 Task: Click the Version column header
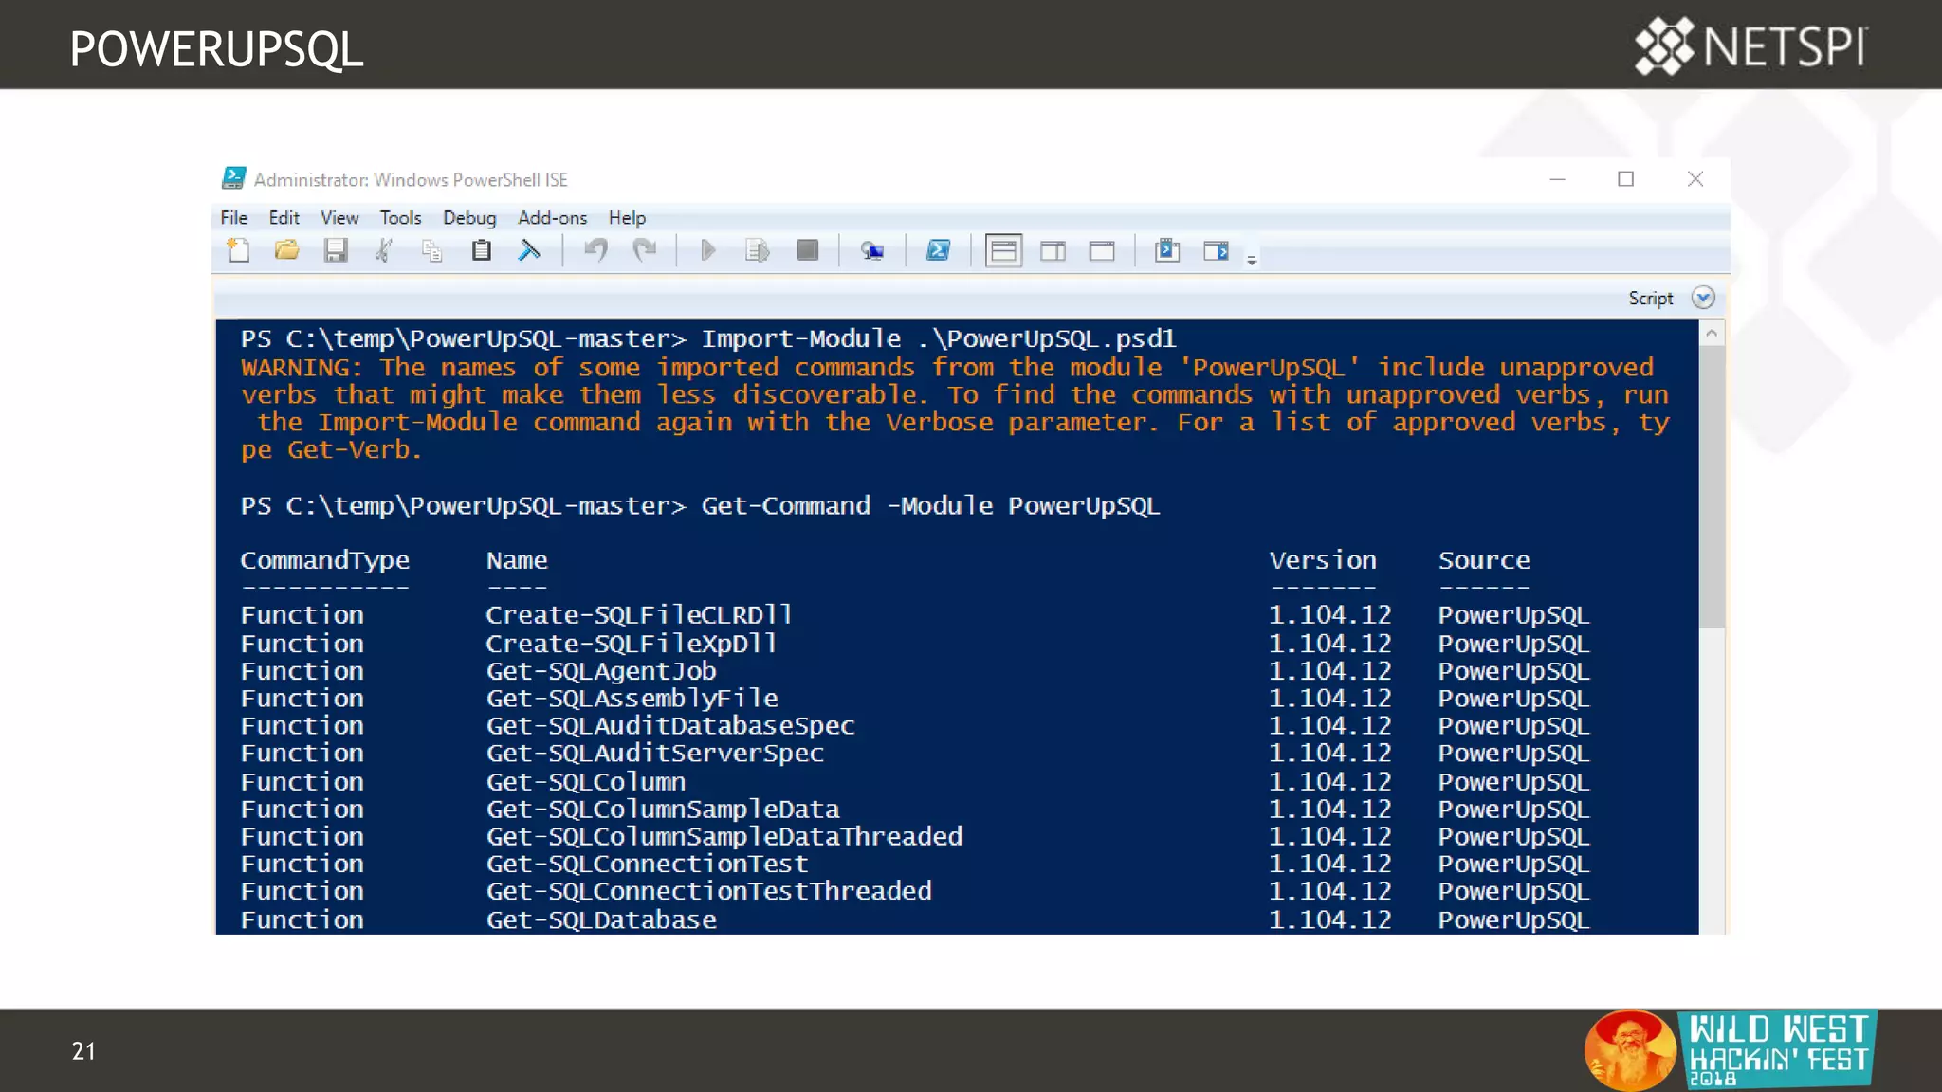coord(1323,560)
